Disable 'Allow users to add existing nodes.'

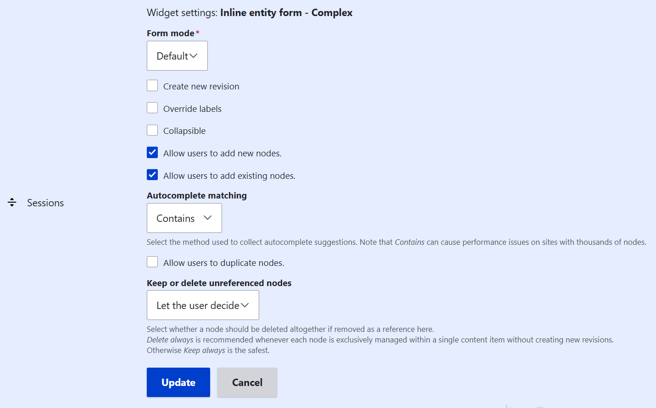tap(152, 175)
